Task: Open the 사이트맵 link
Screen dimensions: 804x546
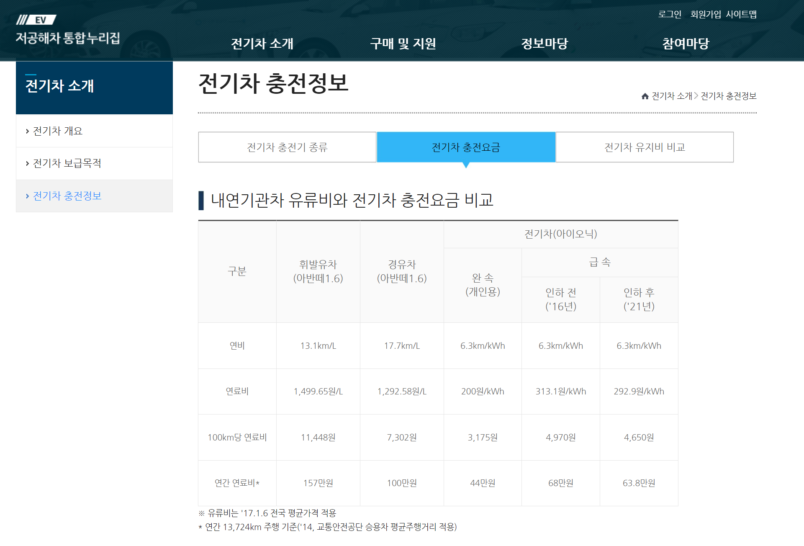Action: pyautogui.click(x=741, y=14)
